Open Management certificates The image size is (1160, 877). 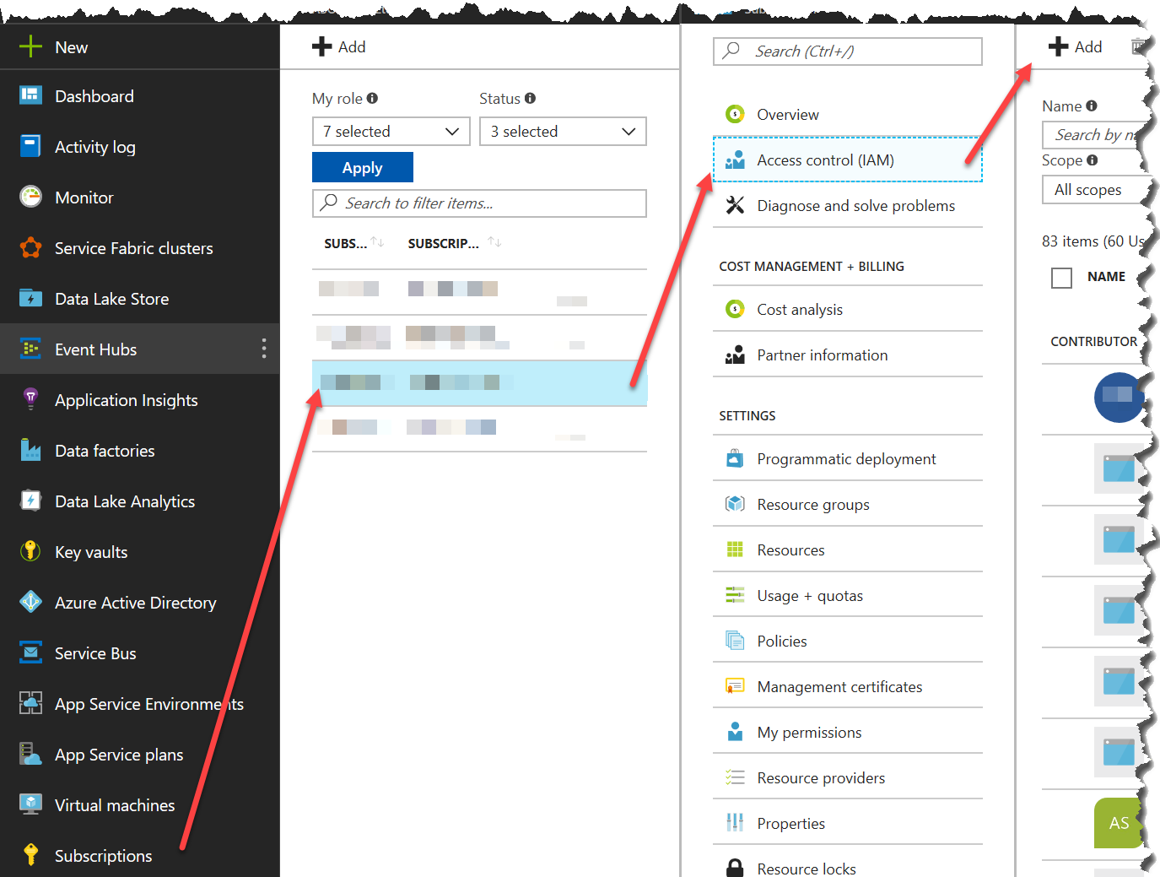point(847,686)
